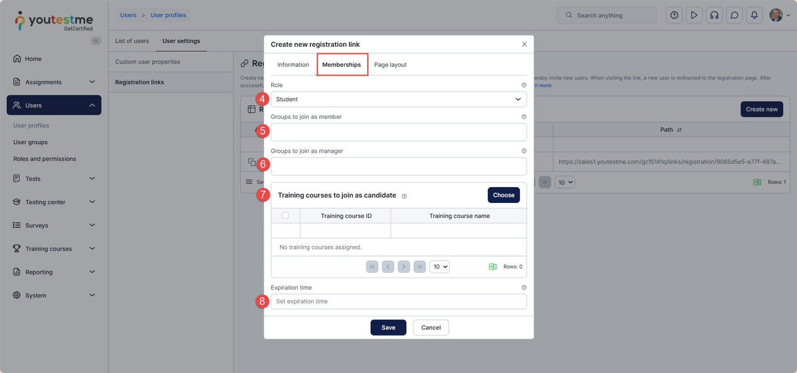Switch to the User settings tab
Screen dimensions: 797x373
pos(181,41)
